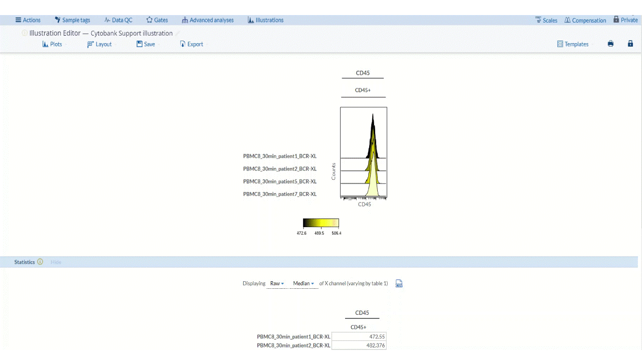Click the Statistics info icon

(40, 262)
